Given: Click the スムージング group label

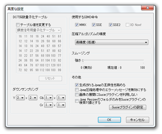Looking at the screenshot, I should (x=81, y=53).
